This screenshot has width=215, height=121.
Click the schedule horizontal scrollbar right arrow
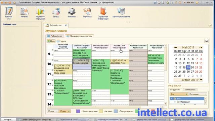(x=162, y=107)
